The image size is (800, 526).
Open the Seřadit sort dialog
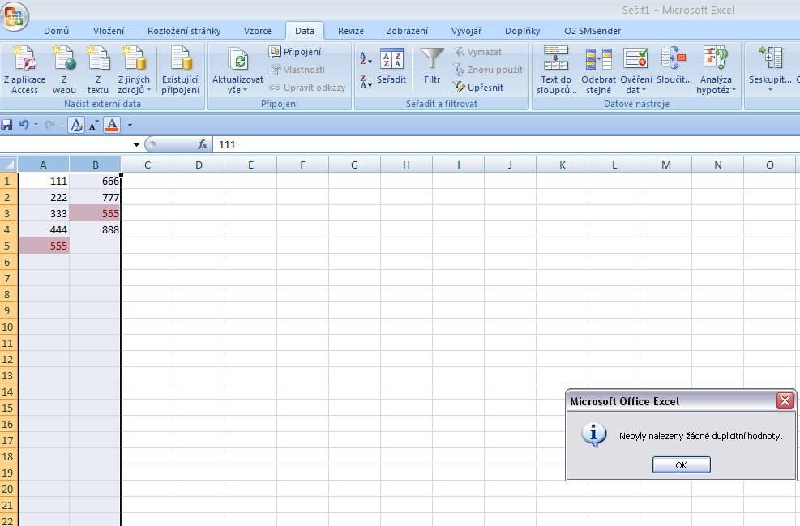click(391, 66)
